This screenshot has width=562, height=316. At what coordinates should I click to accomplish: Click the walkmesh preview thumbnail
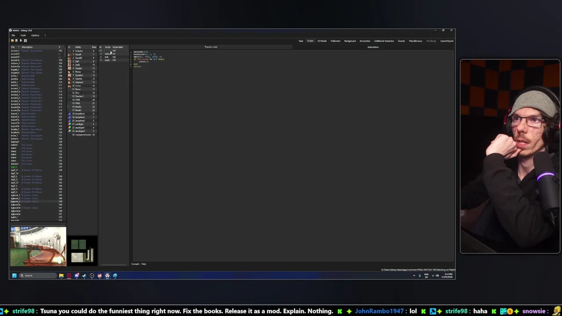pyautogui.click(x=82, y=251)
